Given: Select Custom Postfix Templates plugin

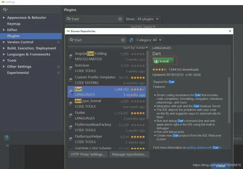Looking at the screenshot, I should tap(107, 80).
